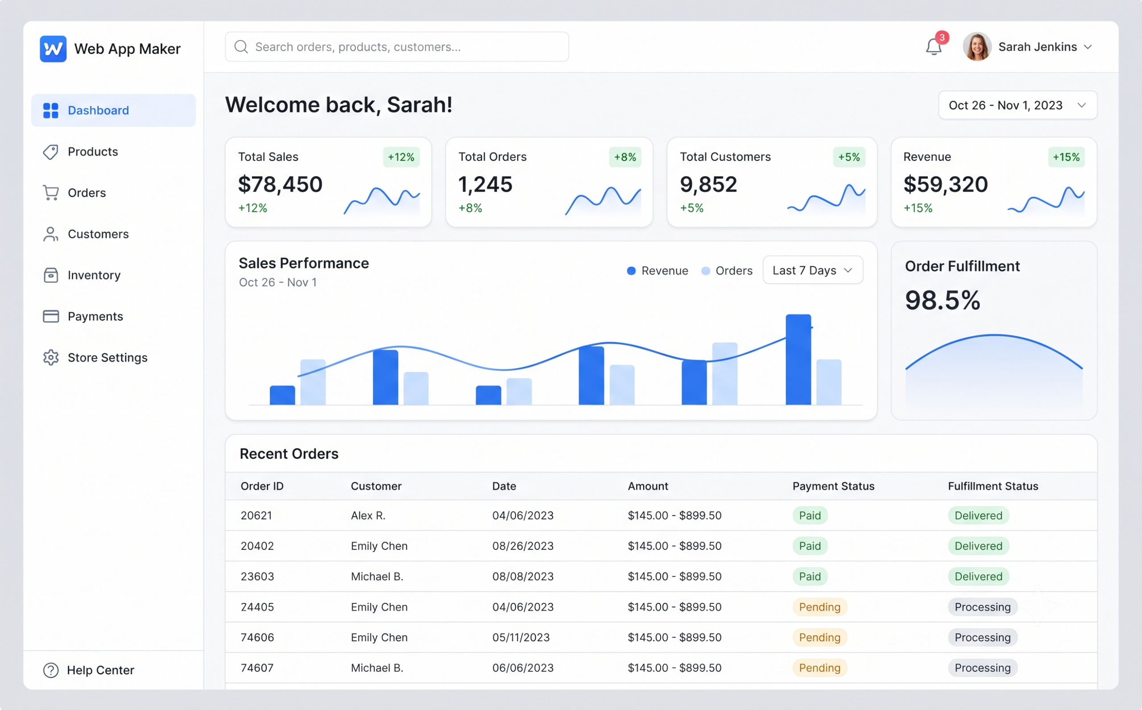Click the Paid badge for order 20402

[x=810, y=546]
